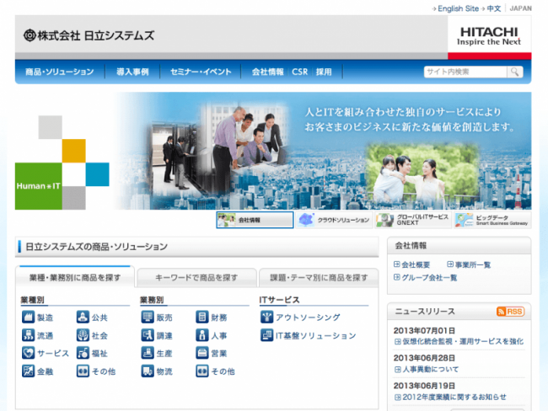Open CSR navigation item
Screen dimensions: 548x411
pyautogui.click(x=300, y=72)
